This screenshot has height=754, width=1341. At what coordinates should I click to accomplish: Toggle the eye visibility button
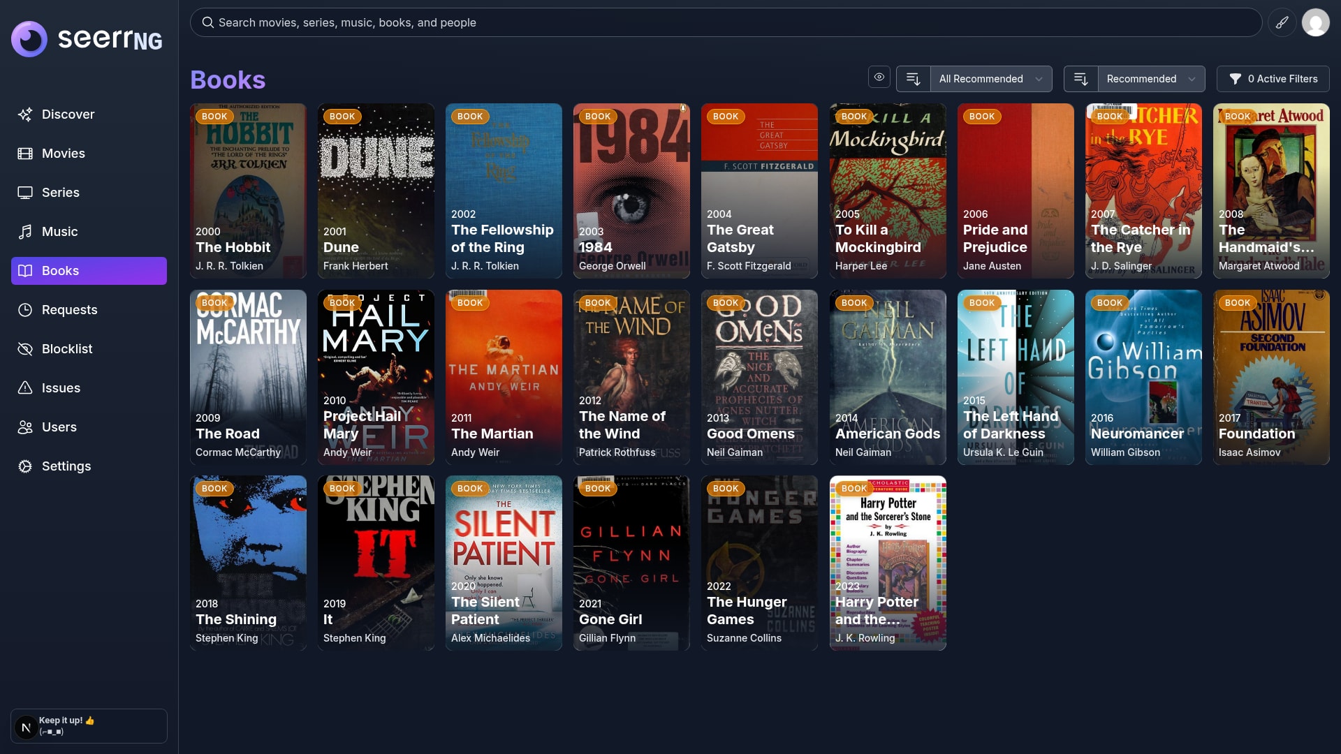click(x=879, y=77)
